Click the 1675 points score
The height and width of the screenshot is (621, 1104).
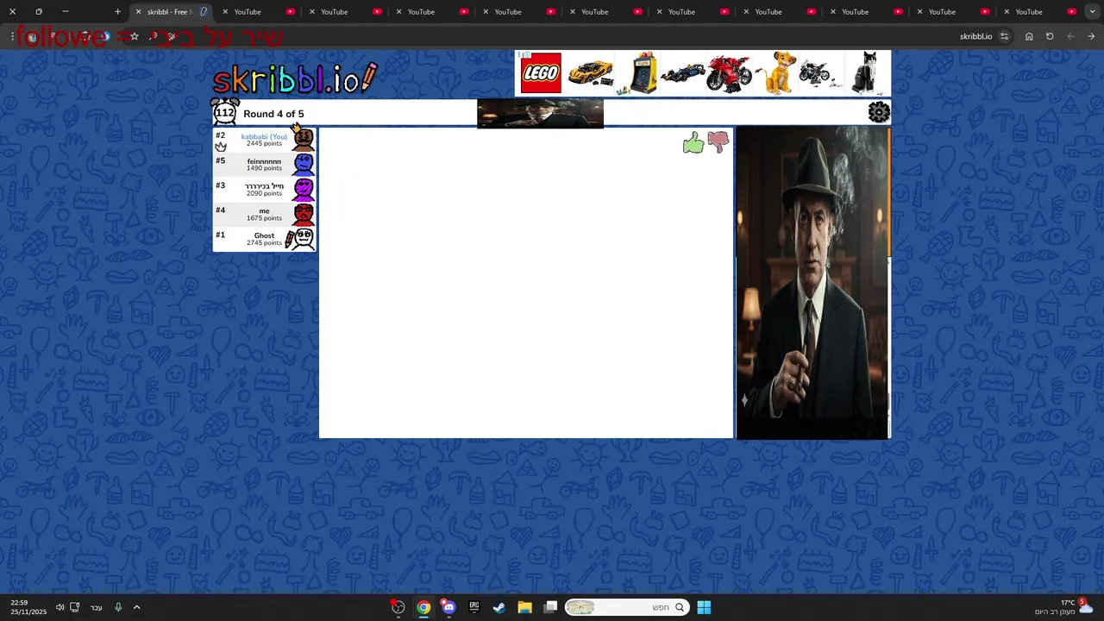264,218
